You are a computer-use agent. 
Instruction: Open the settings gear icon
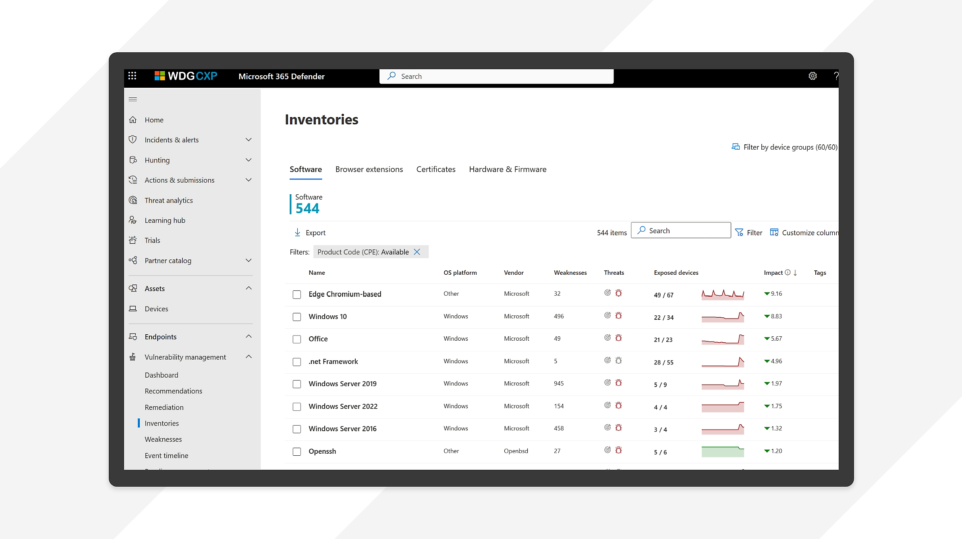coord(813,76)
